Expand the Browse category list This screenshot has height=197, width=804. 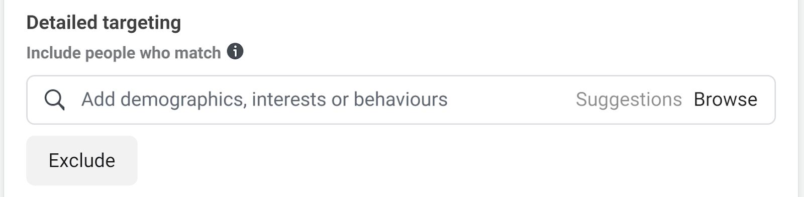coord(725,100)
